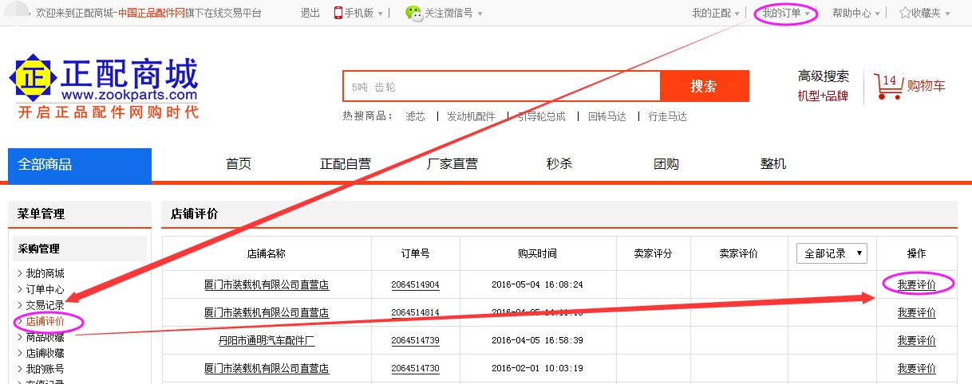Click the WeChat icon for 关注微信号
The width and height of the screenshot is (972, 384).
pos(413,13)
